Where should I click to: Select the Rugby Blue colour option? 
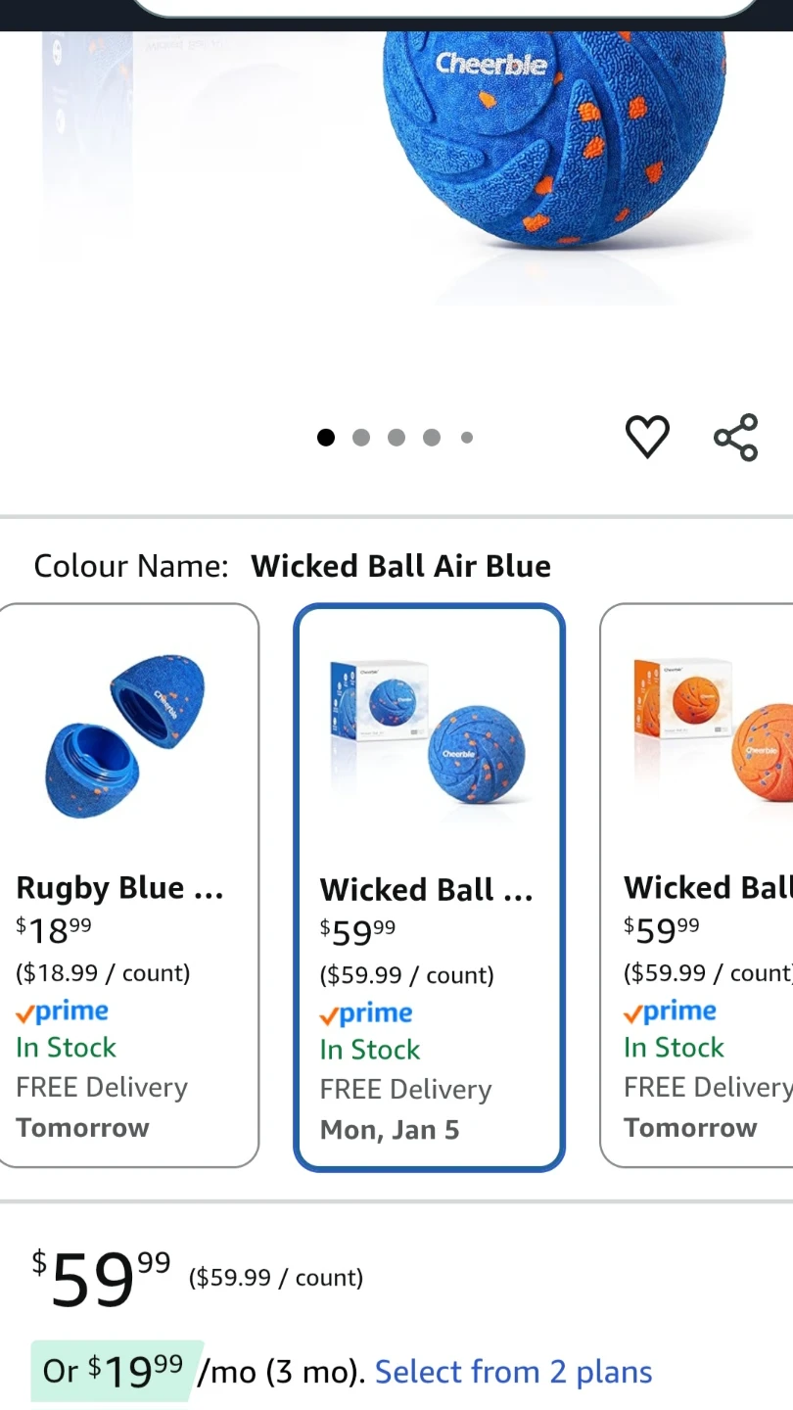pyautogui.click(x=127, y=885)
